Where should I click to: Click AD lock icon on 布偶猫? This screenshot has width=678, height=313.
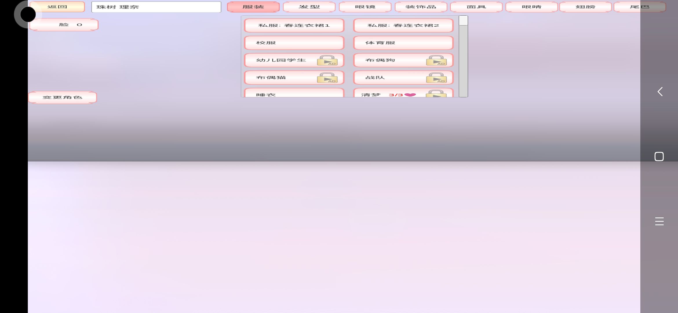pos(327,78)
